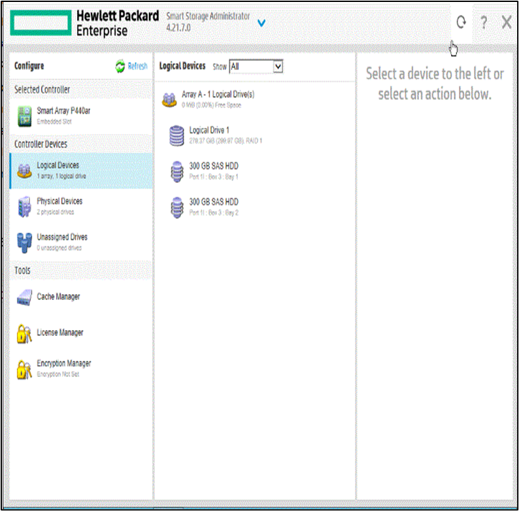Click the Cache Manager tool icon
519x511 pixels.
coord(24,297)
